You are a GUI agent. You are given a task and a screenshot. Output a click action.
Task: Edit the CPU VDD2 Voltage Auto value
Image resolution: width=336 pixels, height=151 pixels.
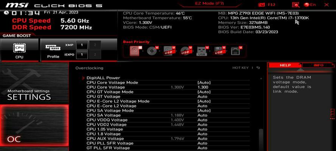tap(202, 125)
